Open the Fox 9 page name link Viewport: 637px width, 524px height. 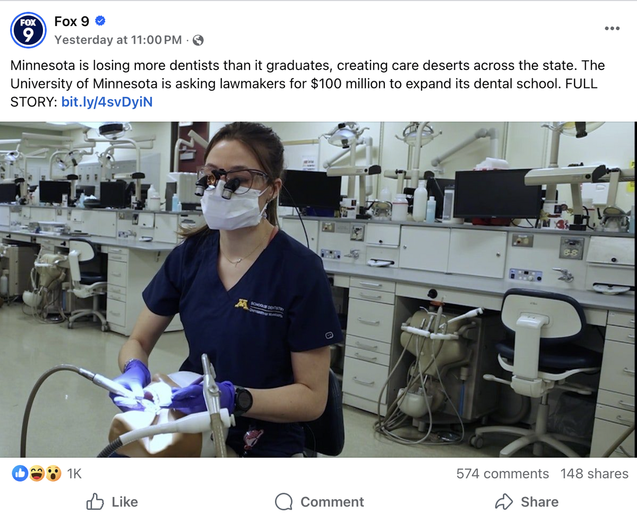pyautogui.click(x=72, y=22)
